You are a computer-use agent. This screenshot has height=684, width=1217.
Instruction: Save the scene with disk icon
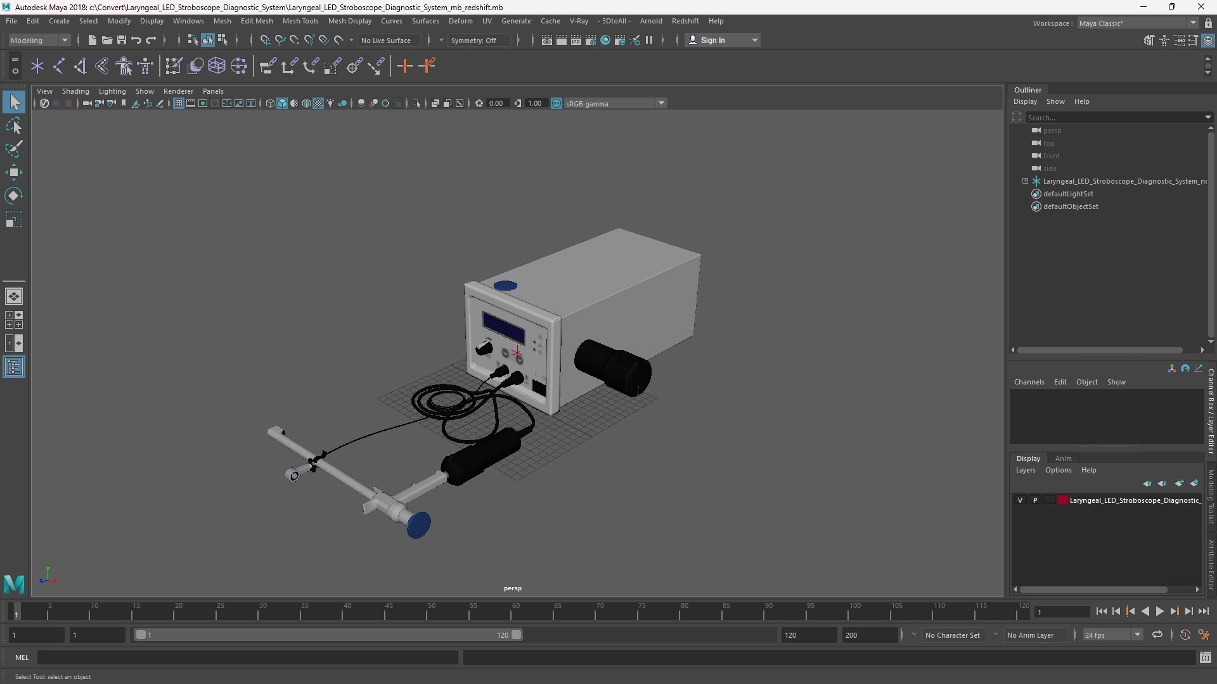(121, 40)
